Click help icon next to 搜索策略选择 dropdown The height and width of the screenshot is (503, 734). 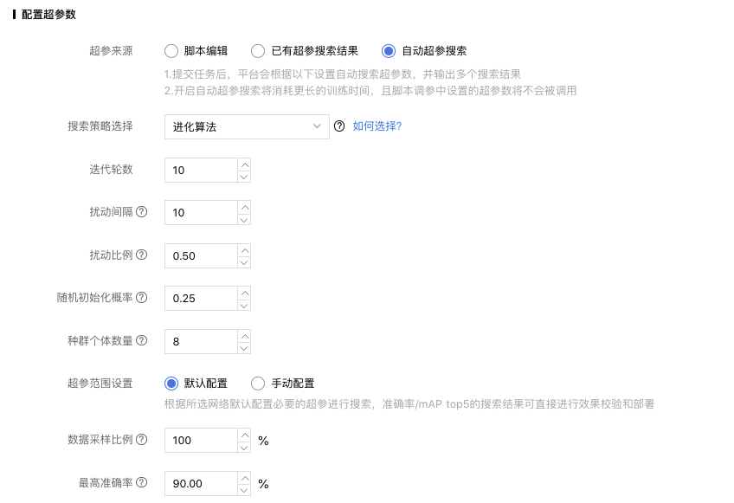pos(339,126)
